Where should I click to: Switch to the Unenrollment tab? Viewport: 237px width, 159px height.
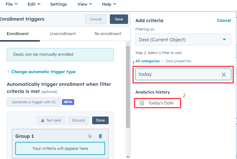point(63,34)
